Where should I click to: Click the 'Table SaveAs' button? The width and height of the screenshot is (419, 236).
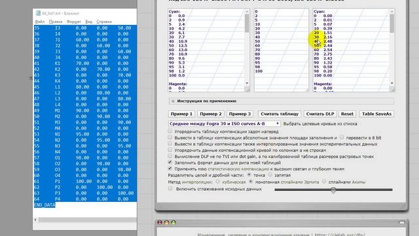[x=376, y=114]
